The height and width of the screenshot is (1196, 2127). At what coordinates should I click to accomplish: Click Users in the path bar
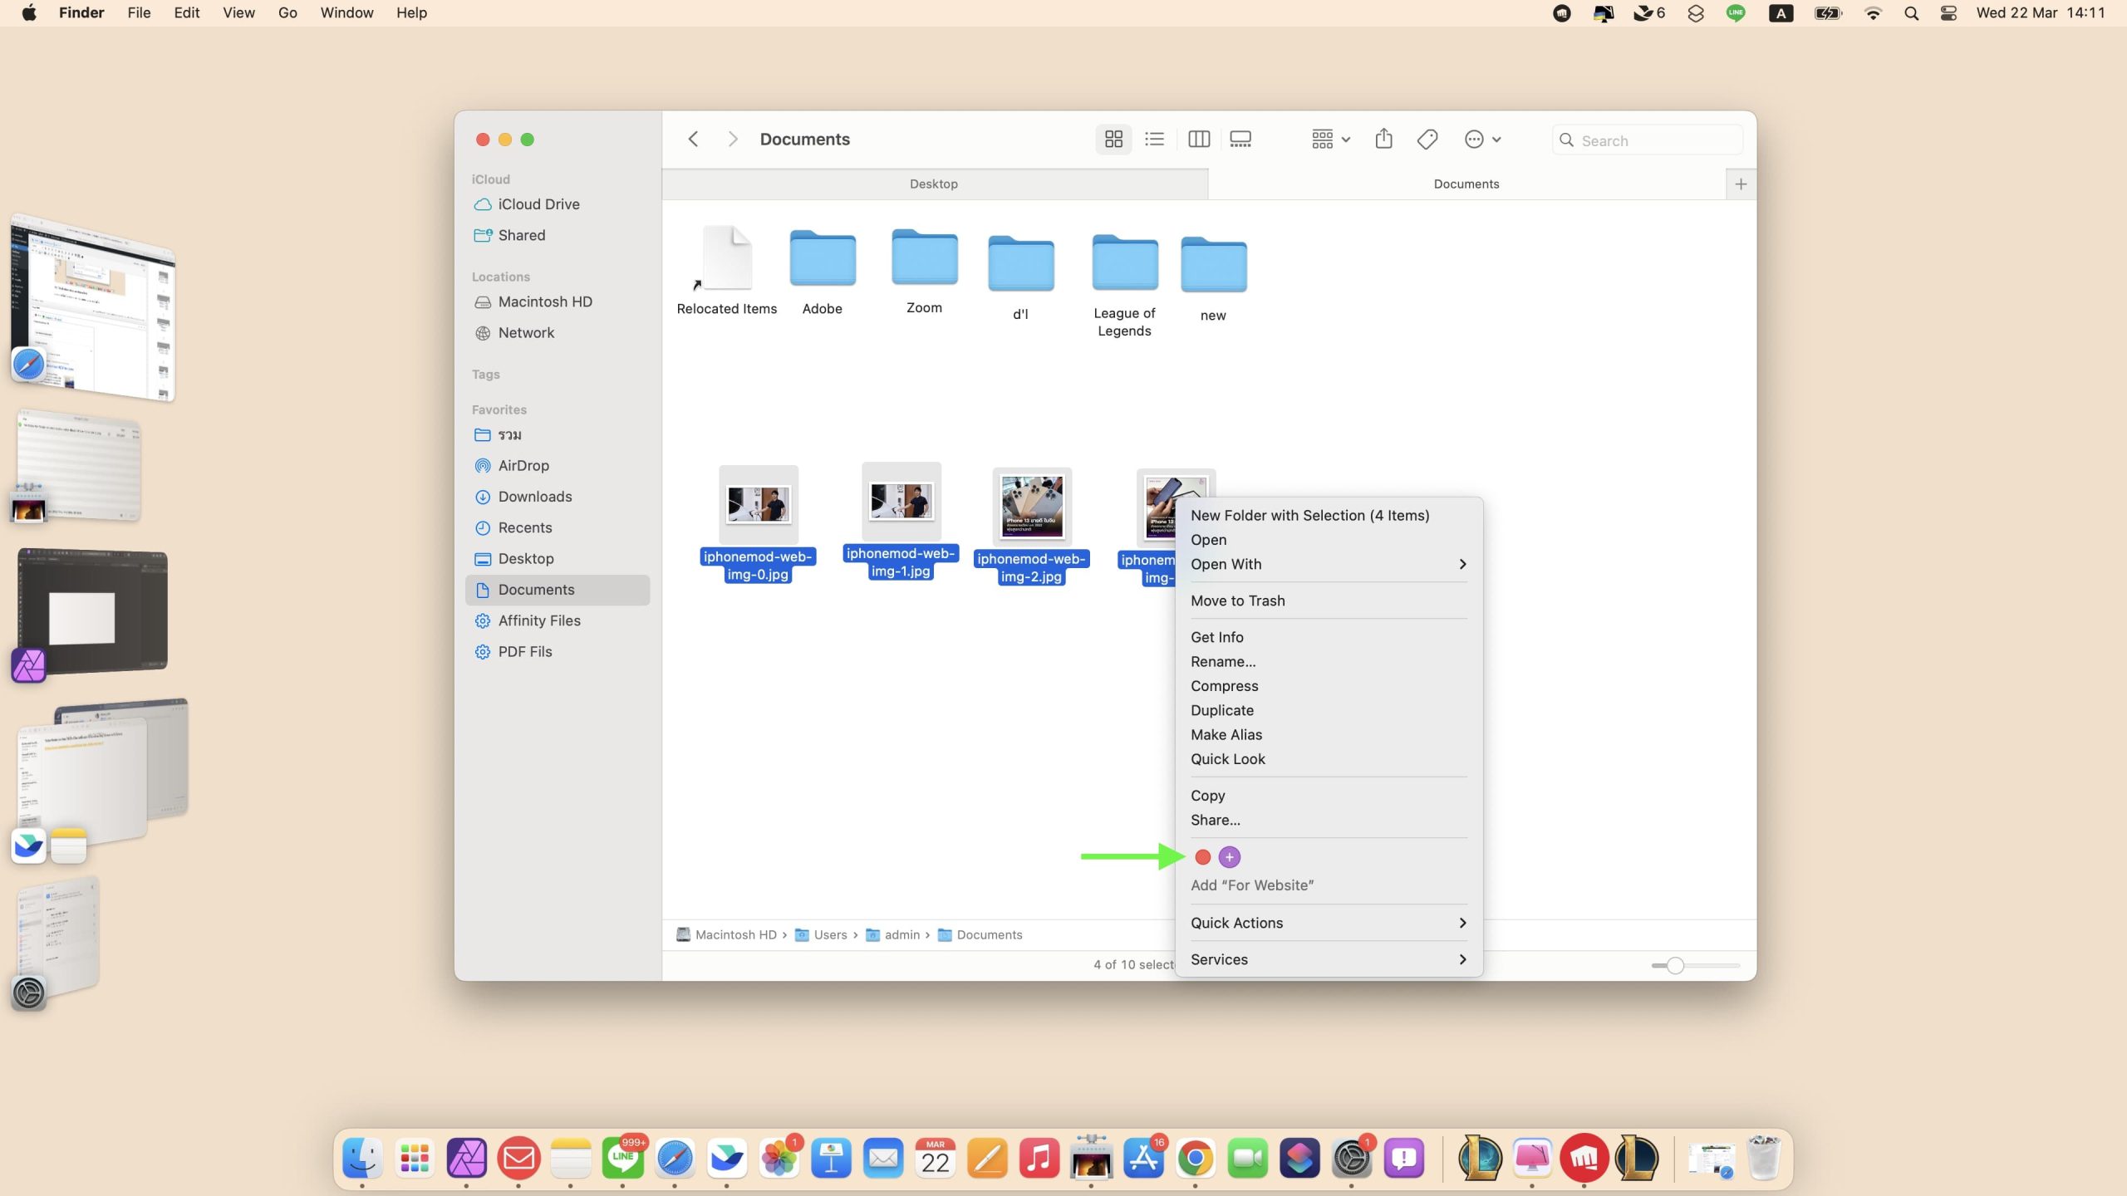coord(829,935)
